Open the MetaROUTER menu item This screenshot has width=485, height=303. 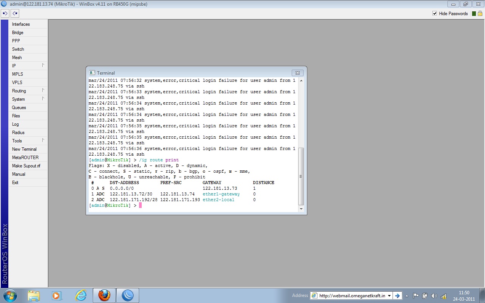click(28, 158)
